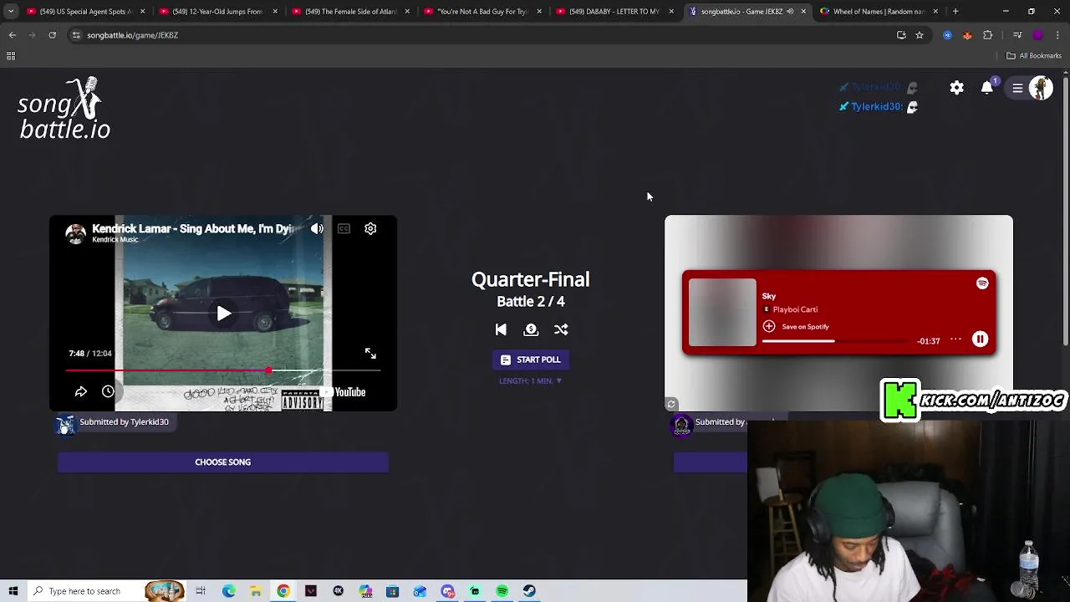
Task: Open the apps grid in bookmarks bar
Action: [11, 56]
